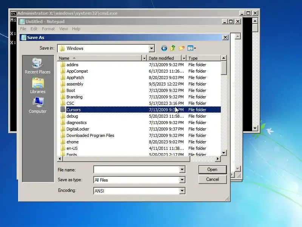Click the 8/20/2023 9:02 PM date cell

click(x=166, y=142)
